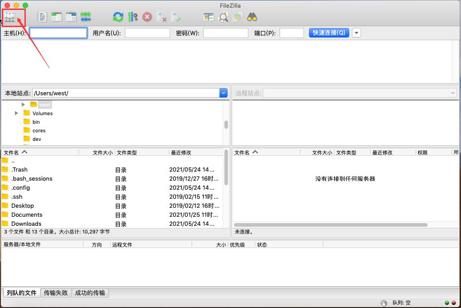Viewport: 461px width, 308px height.
Task: Switch to 成功的传输 tab
Action: [90, 293]
